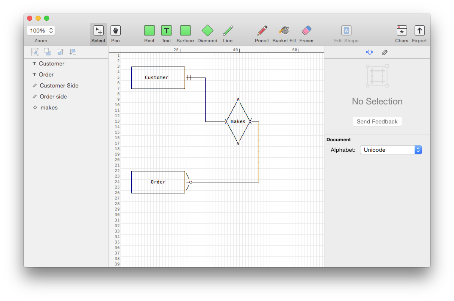Select the Line drawing tool
The height and width of the screenshot is (301, 454).
pyautogui.click(x=228, y=31)
